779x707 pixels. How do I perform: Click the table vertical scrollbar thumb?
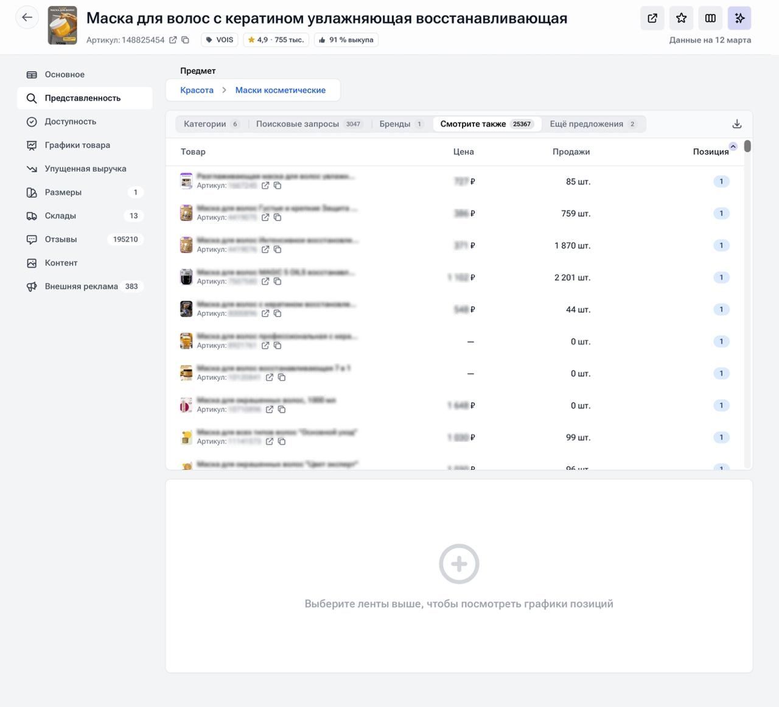(x=747, y=146)
